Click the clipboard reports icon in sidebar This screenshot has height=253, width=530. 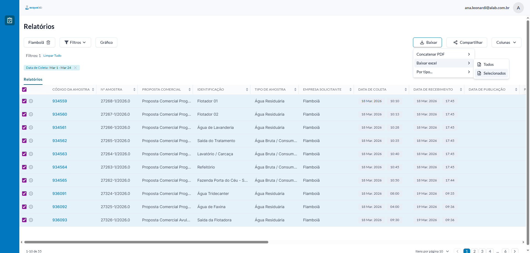(x=10, y=20)
